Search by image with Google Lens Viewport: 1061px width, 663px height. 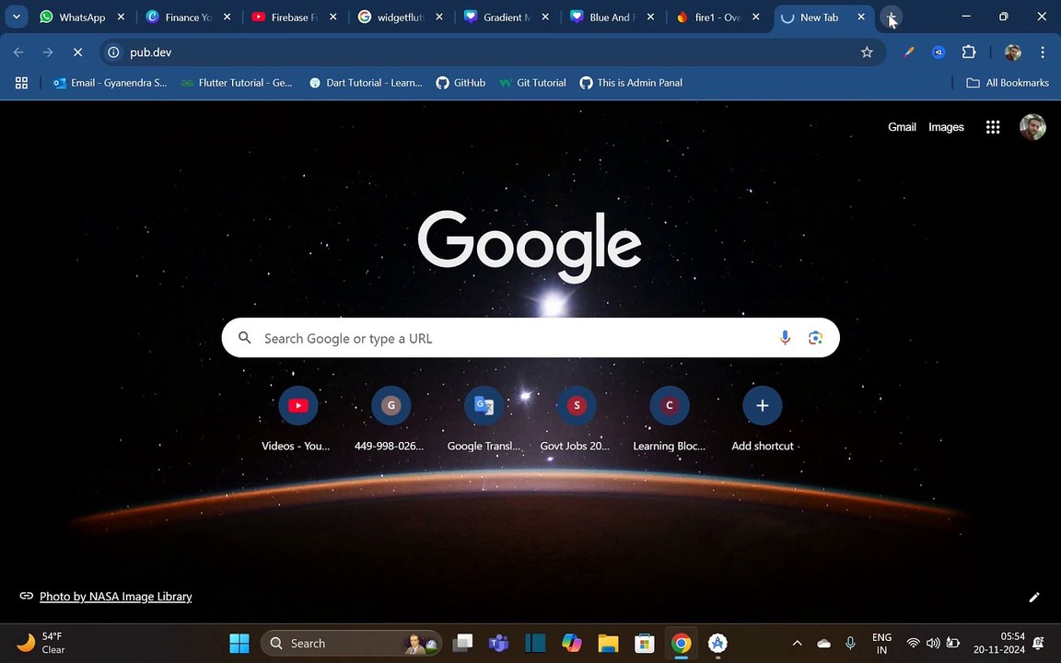(x=815, y=338)
